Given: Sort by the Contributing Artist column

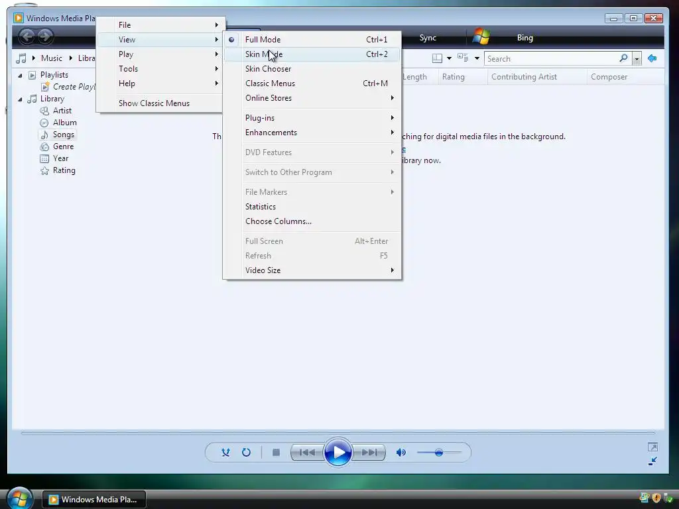Looking at the screenshot, I should tap(536, 77).
